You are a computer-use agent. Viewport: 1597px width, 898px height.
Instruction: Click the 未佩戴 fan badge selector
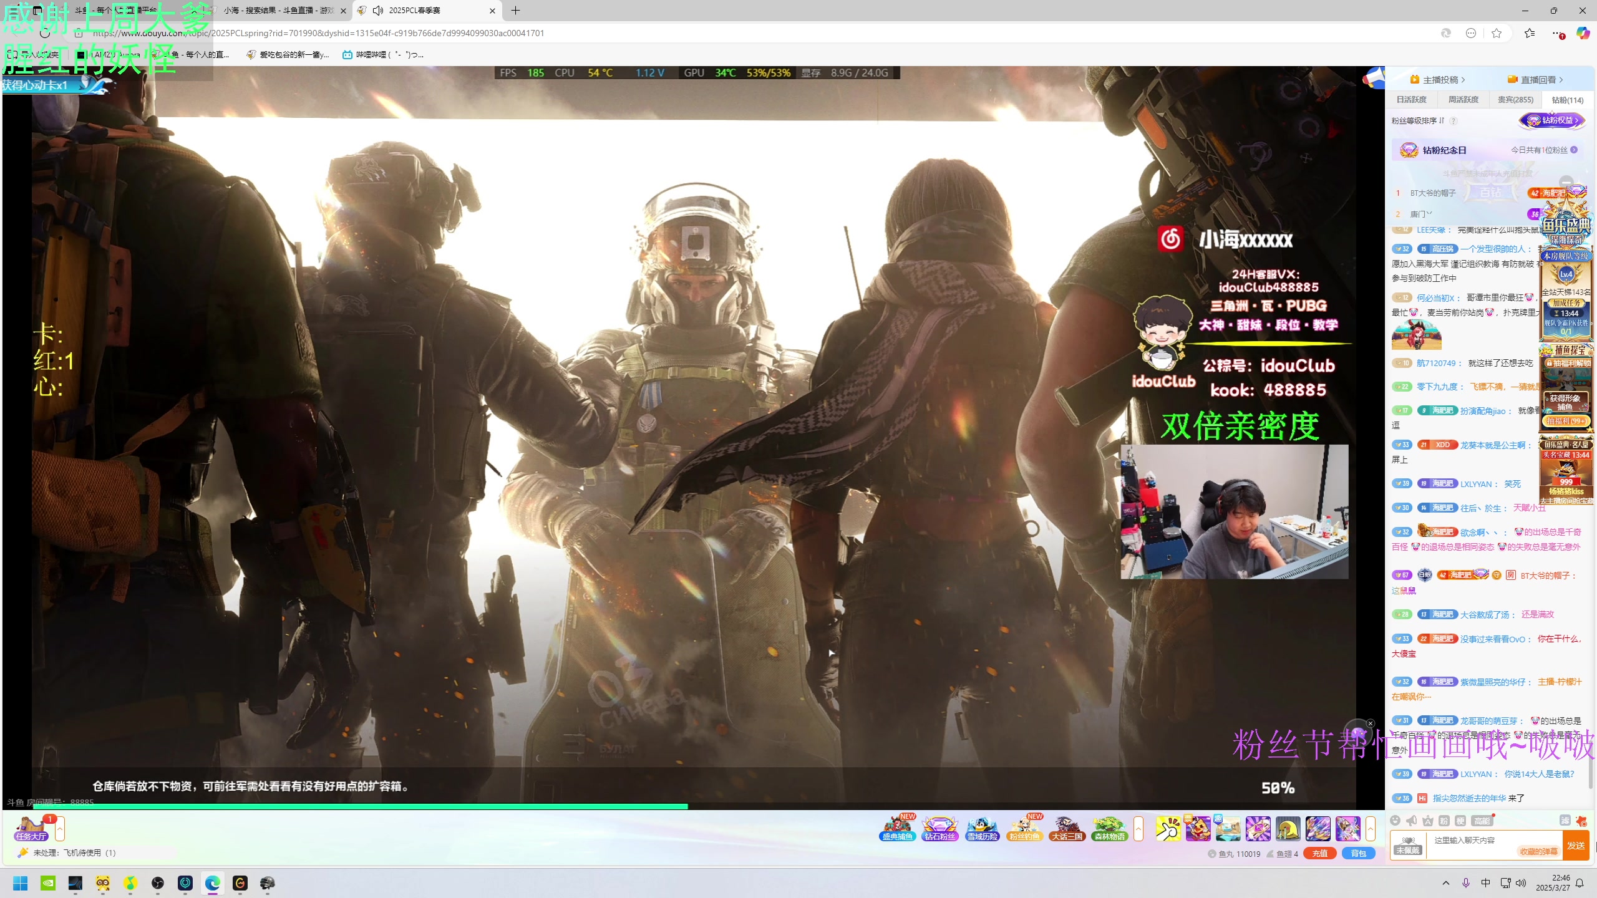coord(1408,846)
